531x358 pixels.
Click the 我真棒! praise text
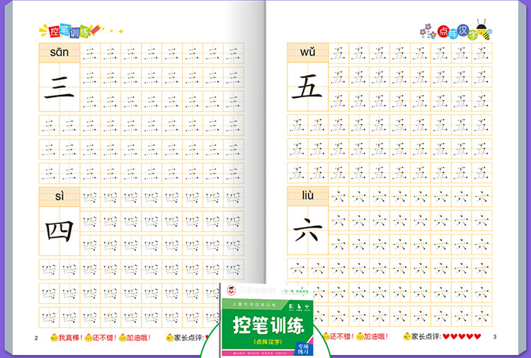(70, 337)
